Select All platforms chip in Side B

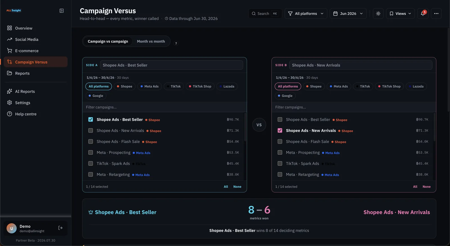tap(288, 86)
